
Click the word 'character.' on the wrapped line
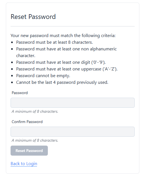pos(26,56)
